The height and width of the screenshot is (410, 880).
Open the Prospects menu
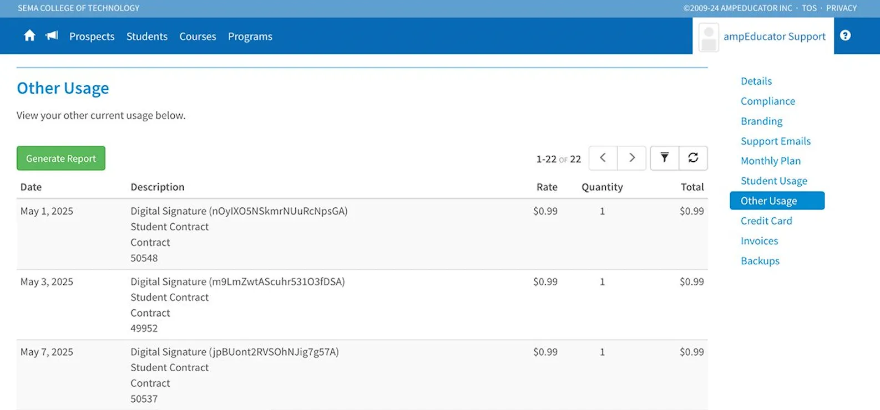[x=92, y=37]
